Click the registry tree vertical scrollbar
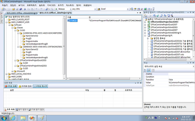The width and height of the screenshot is (195, 121). point(64,46)
